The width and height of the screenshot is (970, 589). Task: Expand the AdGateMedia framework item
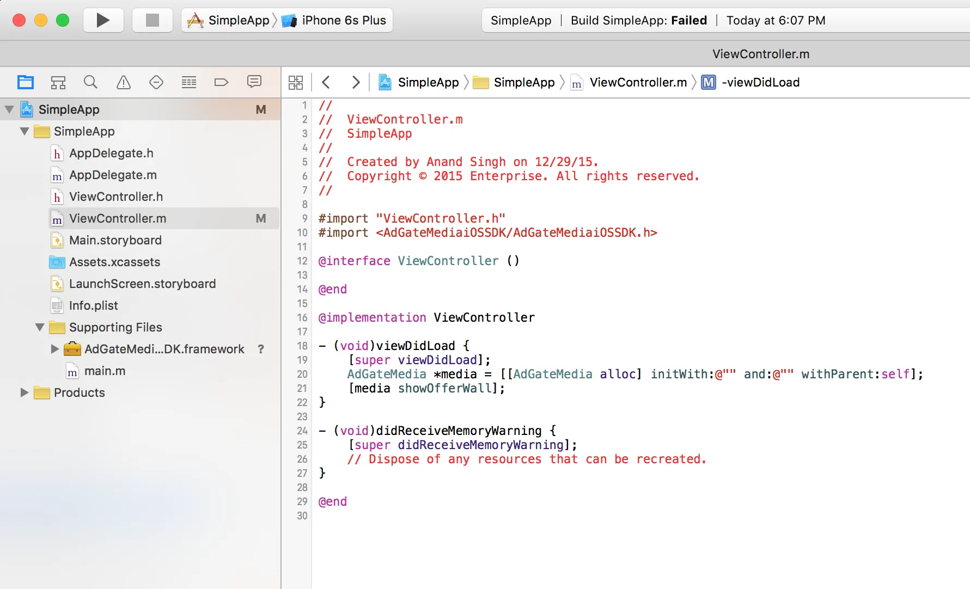[x=54, y=349]
